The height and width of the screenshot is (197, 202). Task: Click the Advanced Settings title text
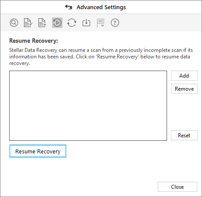[101, 7]
